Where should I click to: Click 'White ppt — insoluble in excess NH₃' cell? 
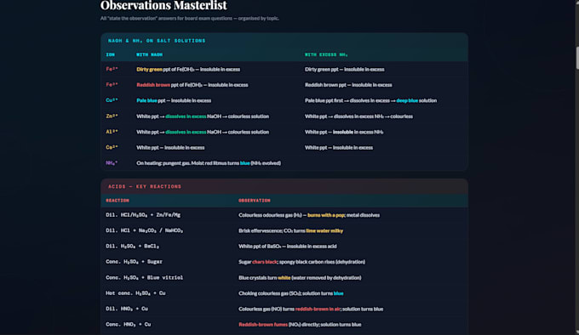[344, 132]
